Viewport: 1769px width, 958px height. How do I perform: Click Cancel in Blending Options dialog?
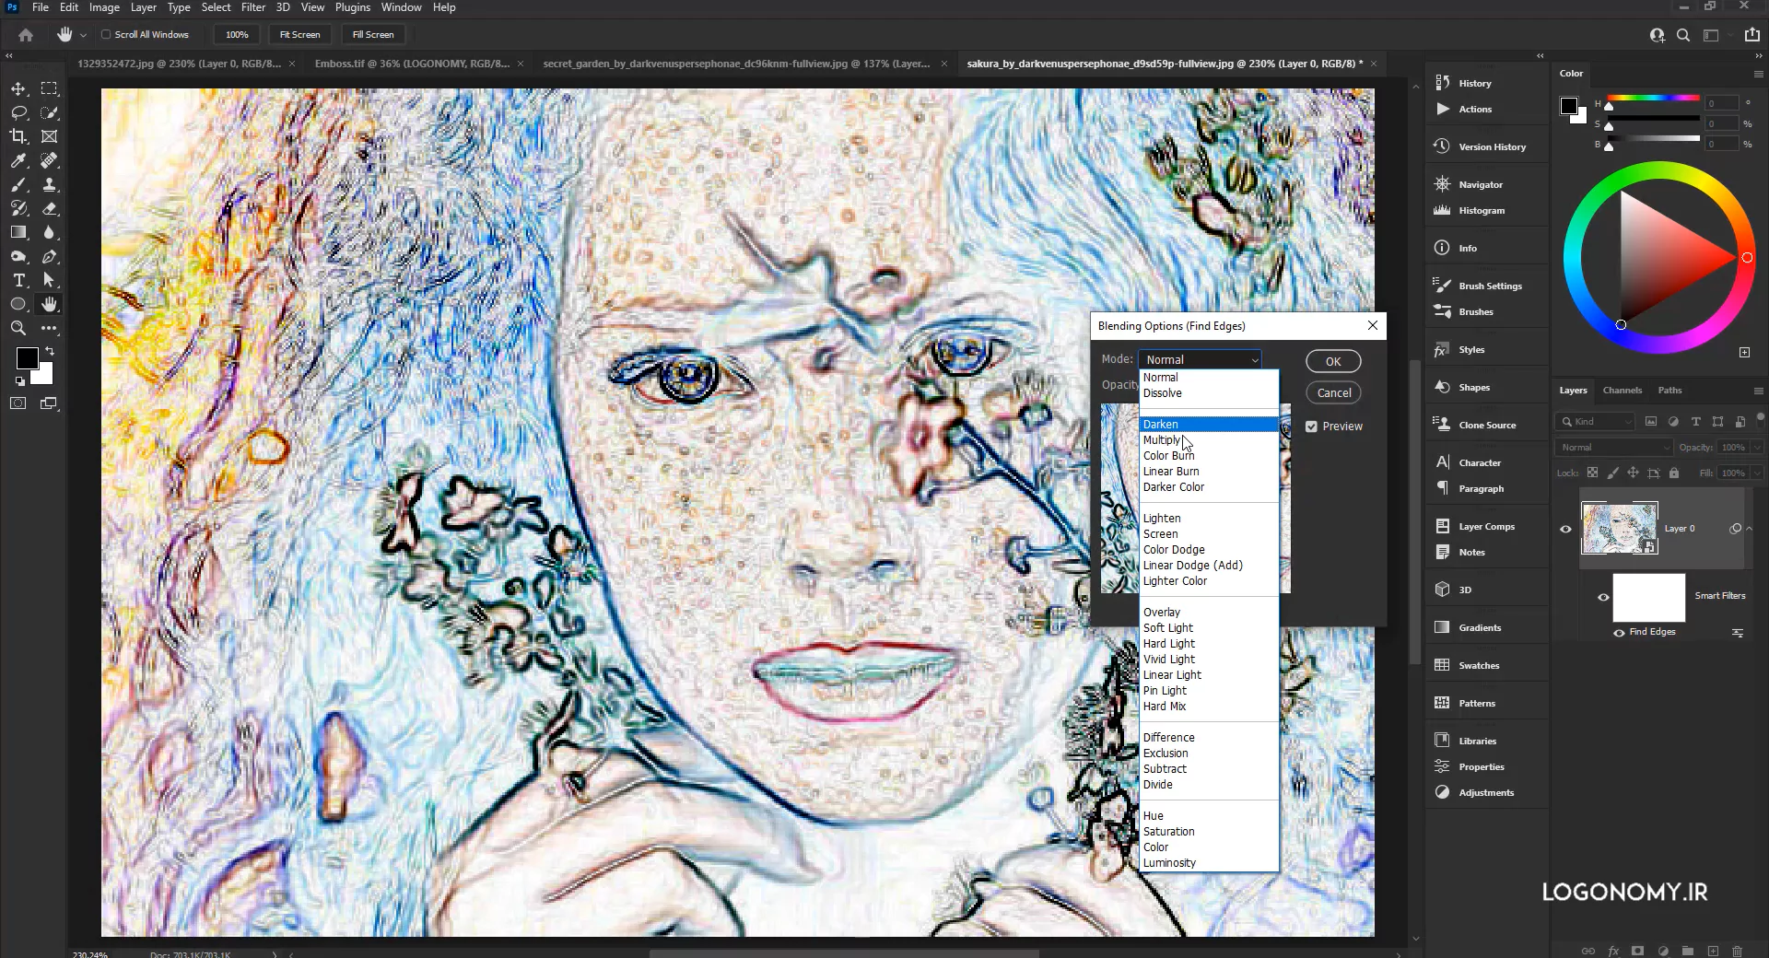(1333, 392)
